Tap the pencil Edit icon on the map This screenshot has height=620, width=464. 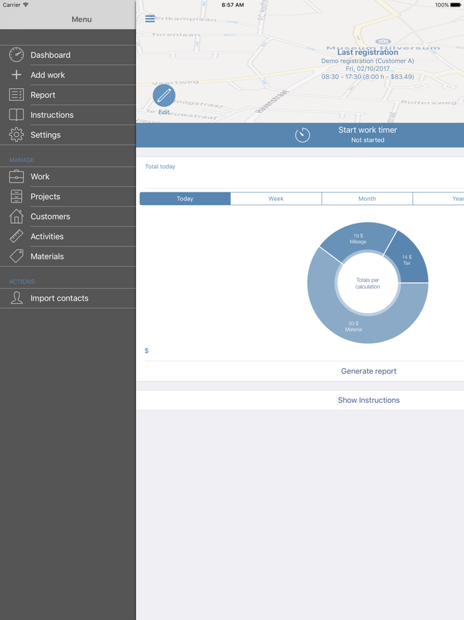pyautogui.click(x=164, y=96)
